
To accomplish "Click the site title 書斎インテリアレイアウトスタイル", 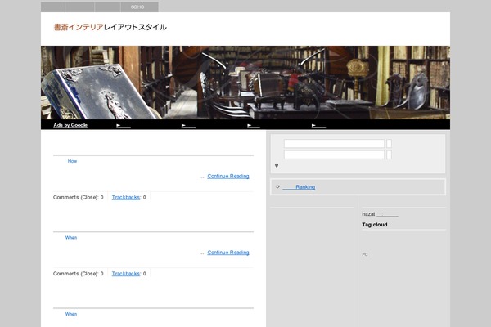I will 110,27.
